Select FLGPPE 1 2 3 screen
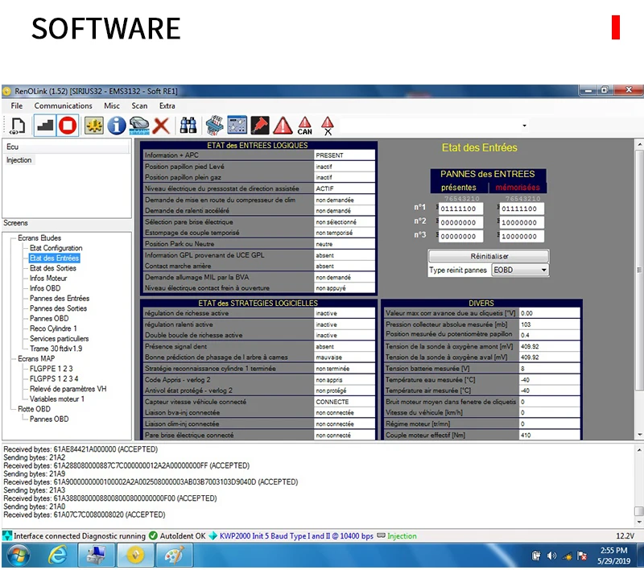Screen dimensions: 644x570 [51, 369]
